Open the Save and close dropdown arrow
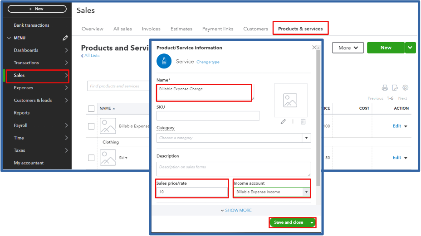Image resolution: width=421 pixels, height=236 pixels. click(312, 222)
